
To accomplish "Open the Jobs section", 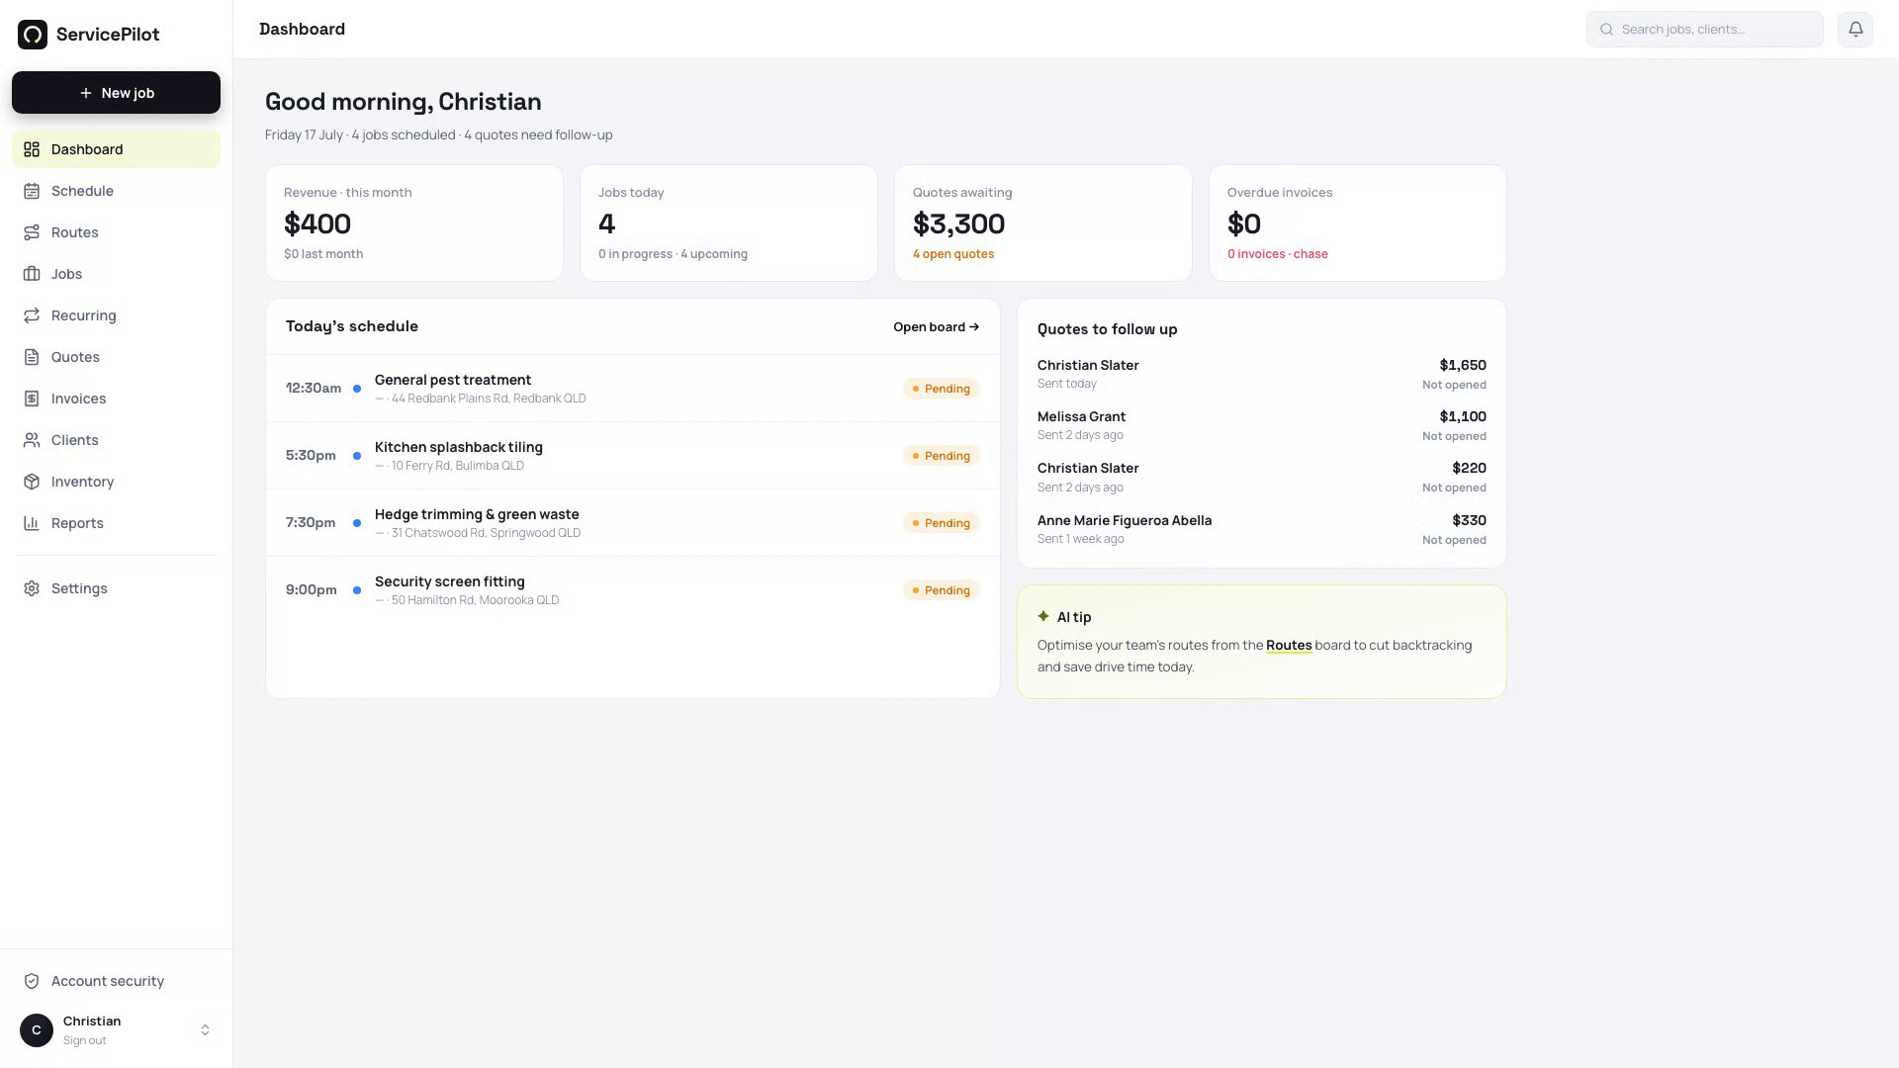I will [116, 274].
